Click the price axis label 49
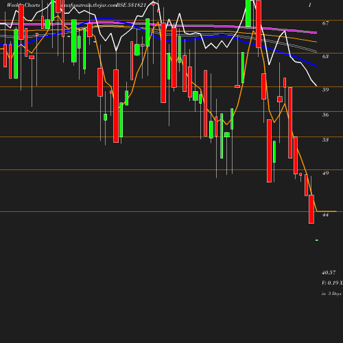 [x=325, y=173]
